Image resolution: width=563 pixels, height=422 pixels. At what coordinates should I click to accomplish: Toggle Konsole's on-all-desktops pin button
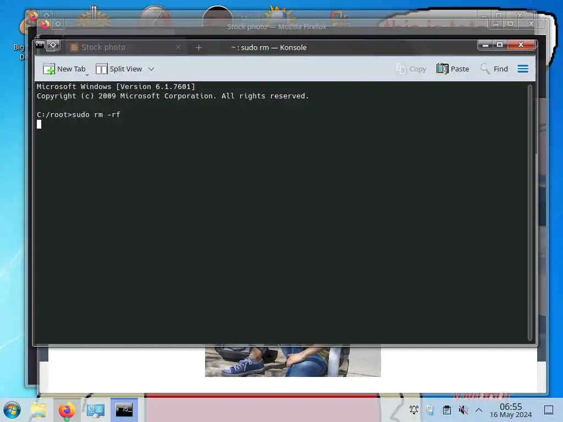(53, 45)
